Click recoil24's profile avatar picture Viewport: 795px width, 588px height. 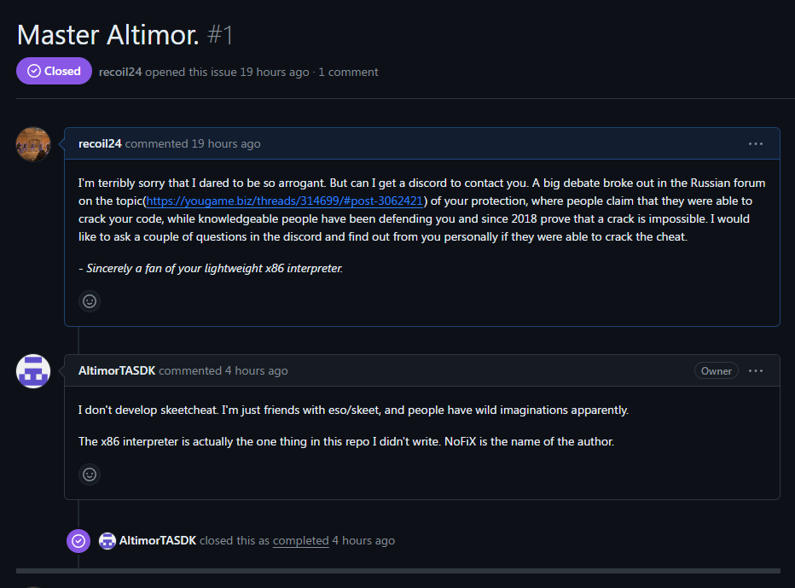tap(33, 144)
